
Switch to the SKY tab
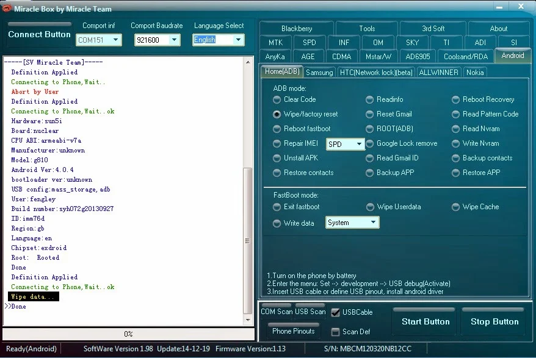tap(412, 42)
